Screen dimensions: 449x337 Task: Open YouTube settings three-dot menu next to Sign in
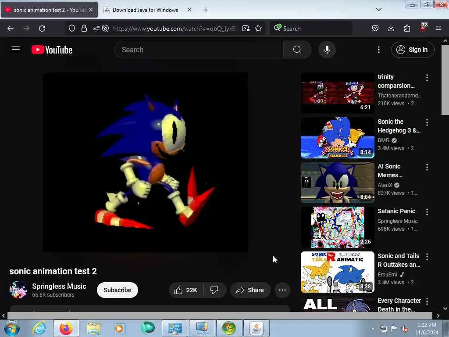click(378, 50)
